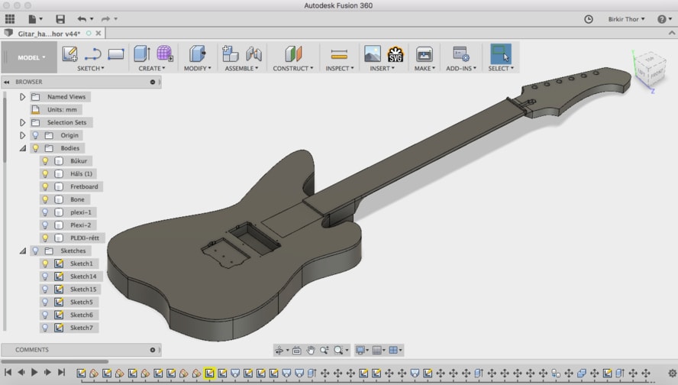Click the Scripts and Add-Ins icon

461,54
